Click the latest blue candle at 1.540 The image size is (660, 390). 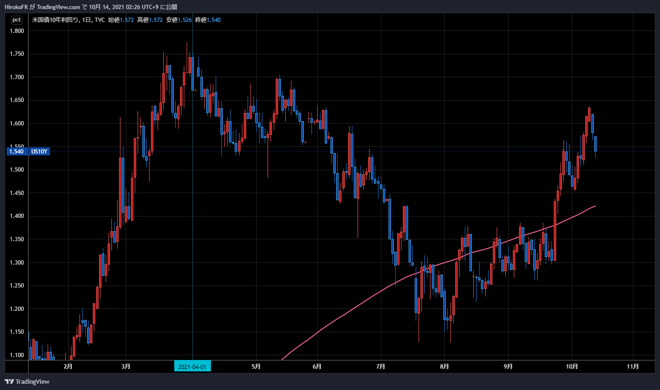coord(596,144)
